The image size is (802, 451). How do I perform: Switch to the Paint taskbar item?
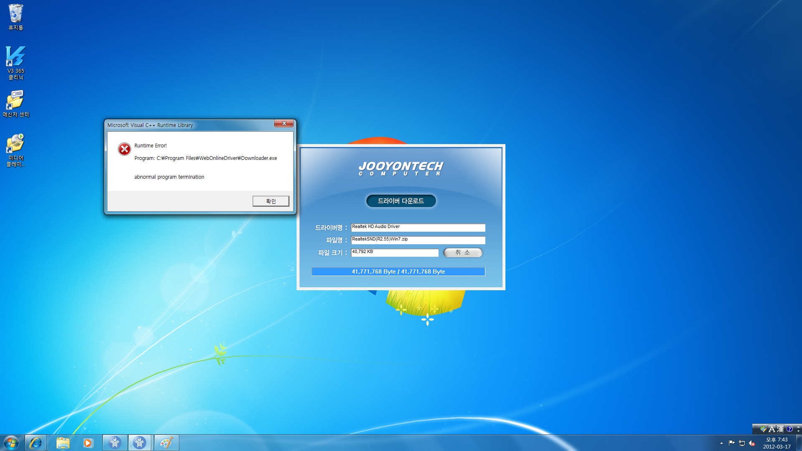(x=166, y=443)
